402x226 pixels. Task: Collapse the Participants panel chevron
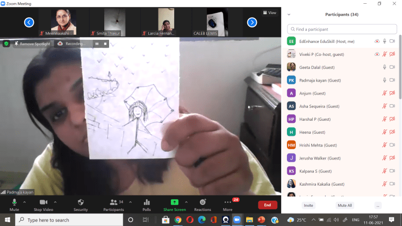coord(290,14)
